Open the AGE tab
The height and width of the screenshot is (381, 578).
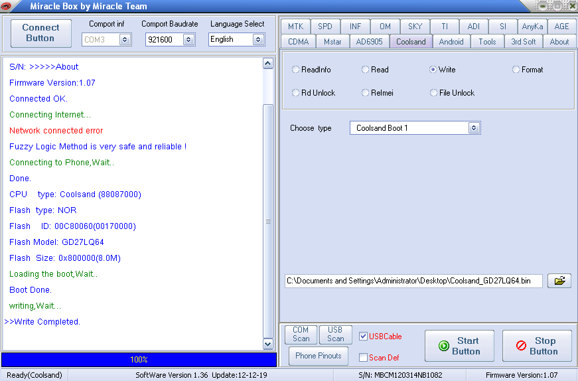pos(562,26)
